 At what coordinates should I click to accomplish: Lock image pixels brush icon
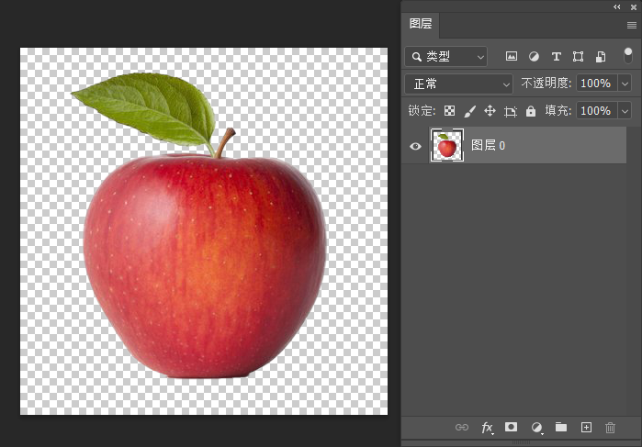click(x=470, y=111)
